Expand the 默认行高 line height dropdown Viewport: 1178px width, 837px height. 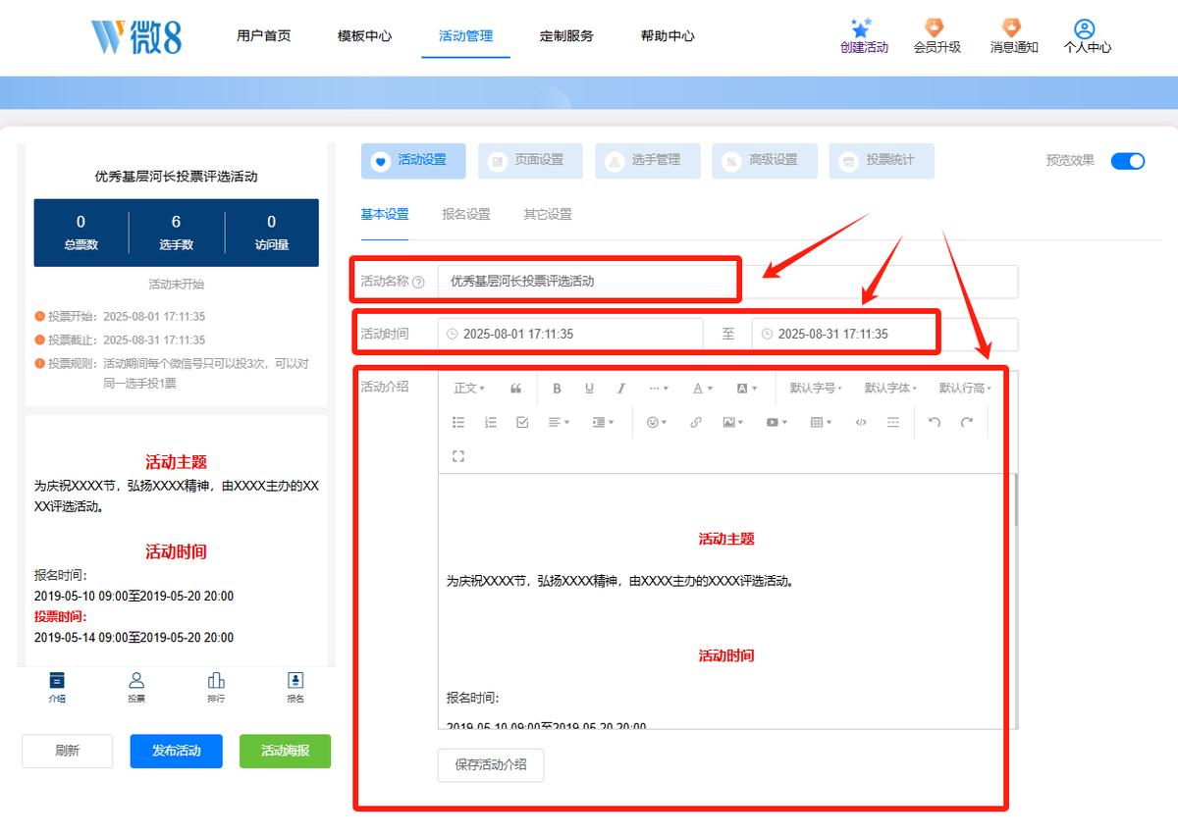pos(965,389)
